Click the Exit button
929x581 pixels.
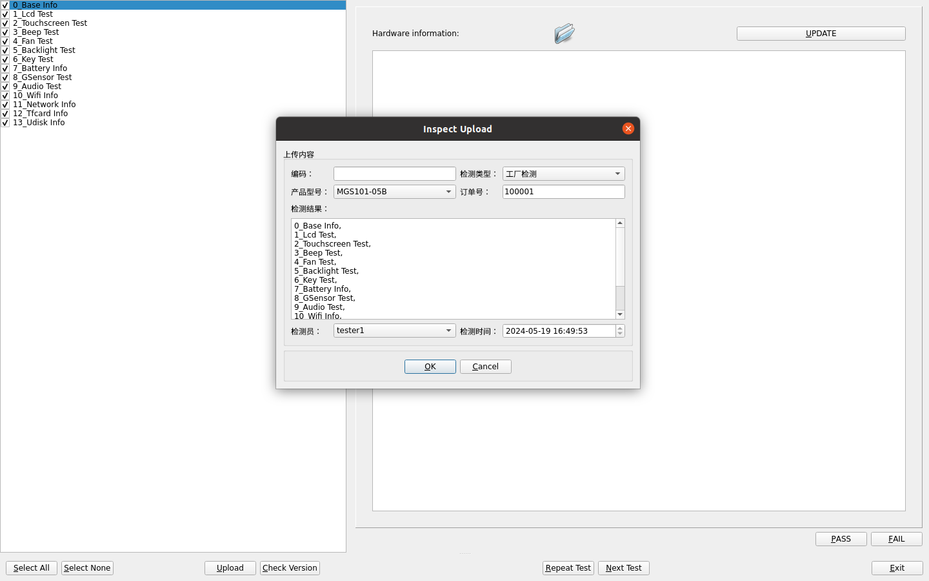coord(897,568)
